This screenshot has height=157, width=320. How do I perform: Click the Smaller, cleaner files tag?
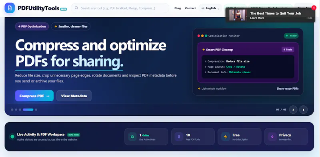click(x=71, y=26)
